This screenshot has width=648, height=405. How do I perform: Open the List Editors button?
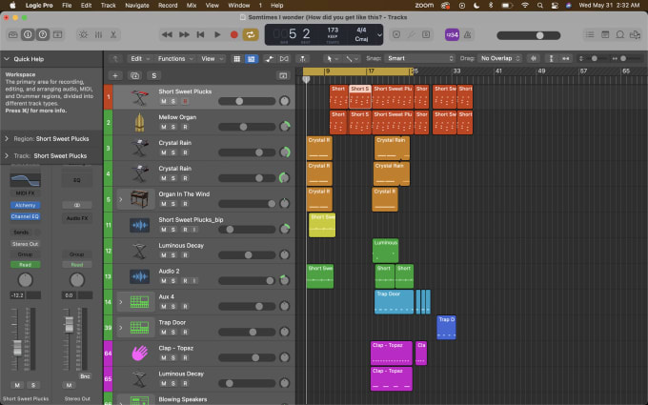pyautogui.click(x=590, y=34)
